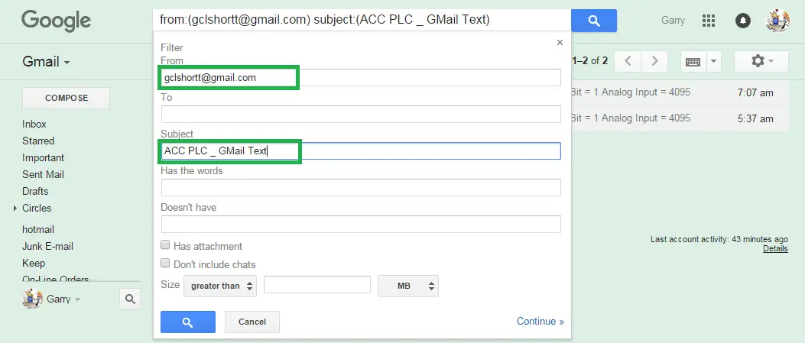Click the account profile picture top right
The image size is (805, 343).
click(x=777, y=21)
